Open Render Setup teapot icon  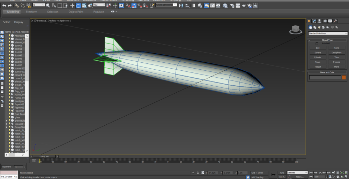coord(232,6)
